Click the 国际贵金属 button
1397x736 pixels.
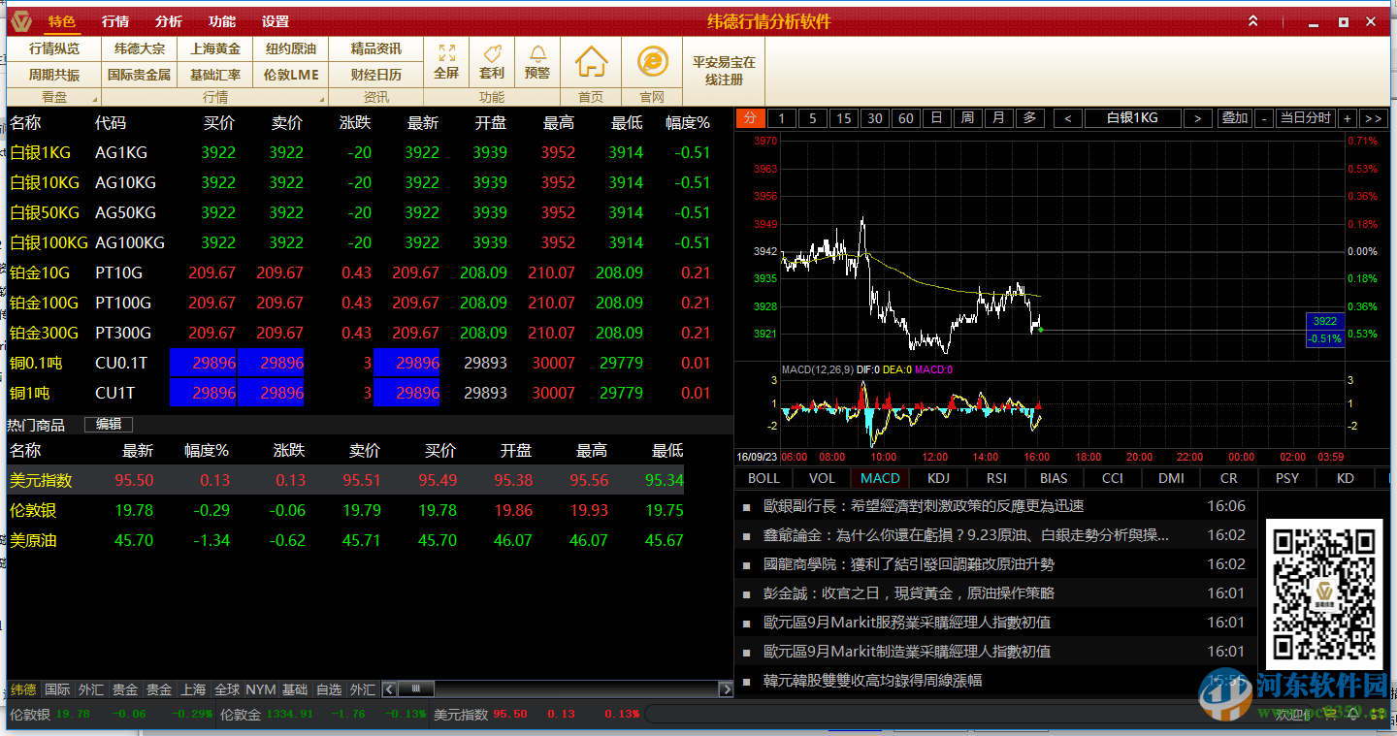140,75
